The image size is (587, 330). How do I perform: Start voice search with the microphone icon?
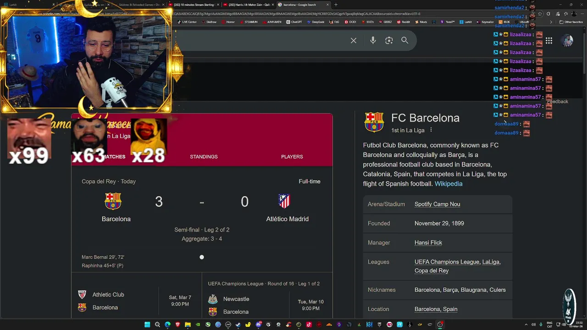click(x=373, y=40)
